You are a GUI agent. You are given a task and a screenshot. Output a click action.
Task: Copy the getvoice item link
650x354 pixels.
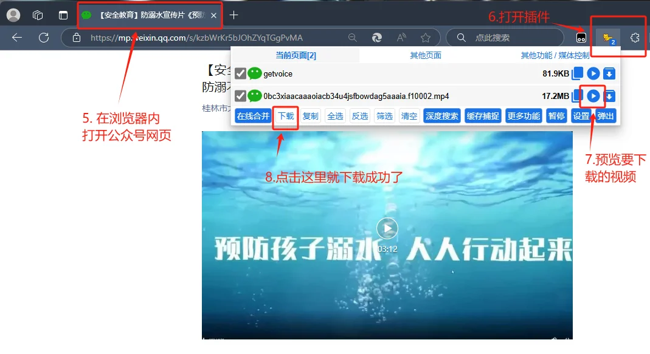coord(576,73)
